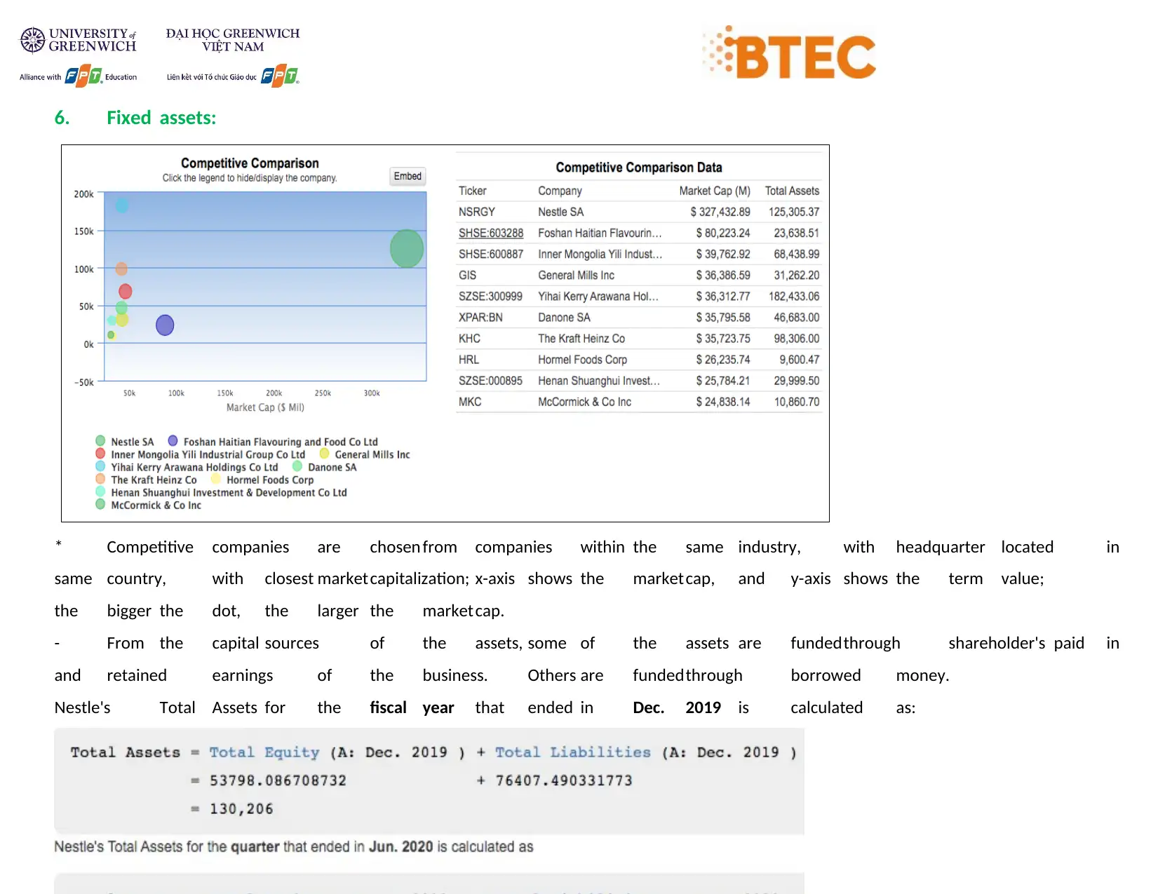Click the FPT Education logo
Viewport: 1158px width, 894px height.
pyautogui.click(x=79, y=76)
